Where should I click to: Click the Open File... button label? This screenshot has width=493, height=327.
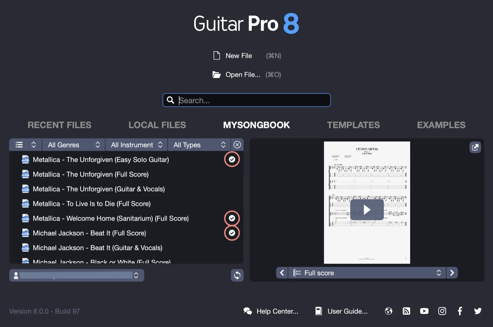pyautogui.click(x=243, y=75)
